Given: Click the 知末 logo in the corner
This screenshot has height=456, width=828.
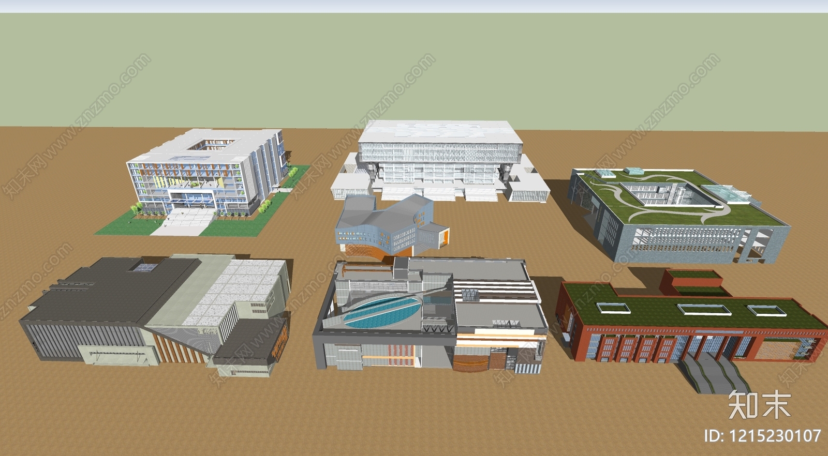Looking at the screenshot, I should [759, 405].
